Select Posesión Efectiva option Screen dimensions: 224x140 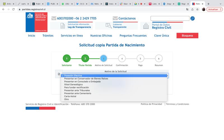pyautogui.click(x=114, y=76)
